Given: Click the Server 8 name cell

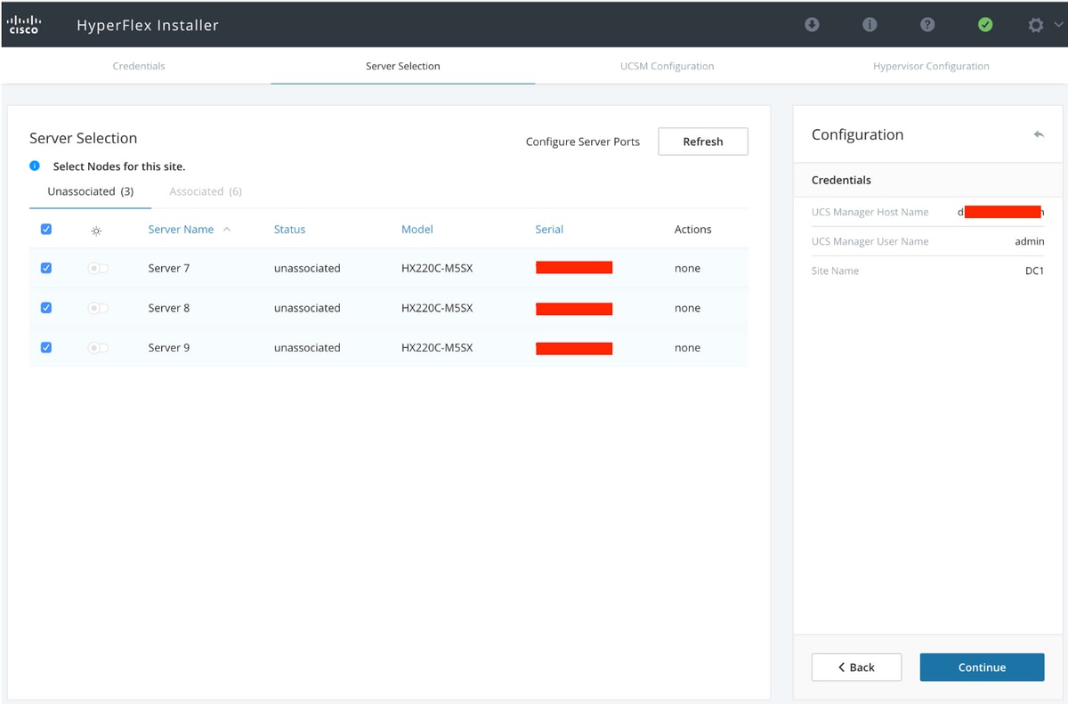Looking at the screenshot, I should point(169,308).
